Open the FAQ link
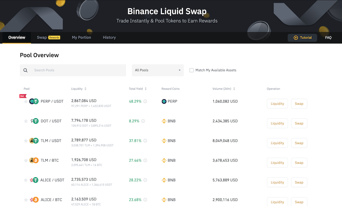Screen dimensions: 342x206 (328, 38)
